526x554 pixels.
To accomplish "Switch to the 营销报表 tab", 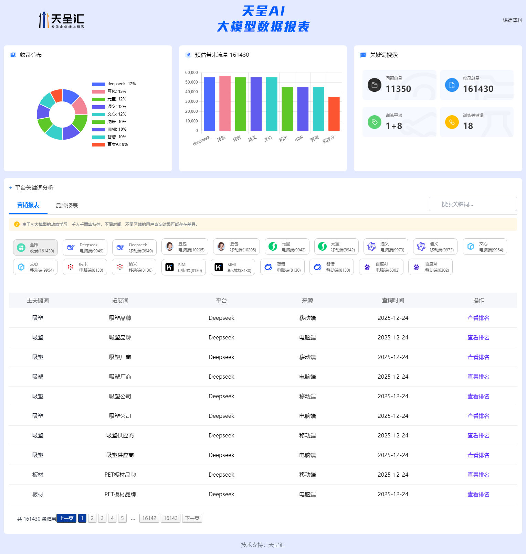I will click(28, 205).
